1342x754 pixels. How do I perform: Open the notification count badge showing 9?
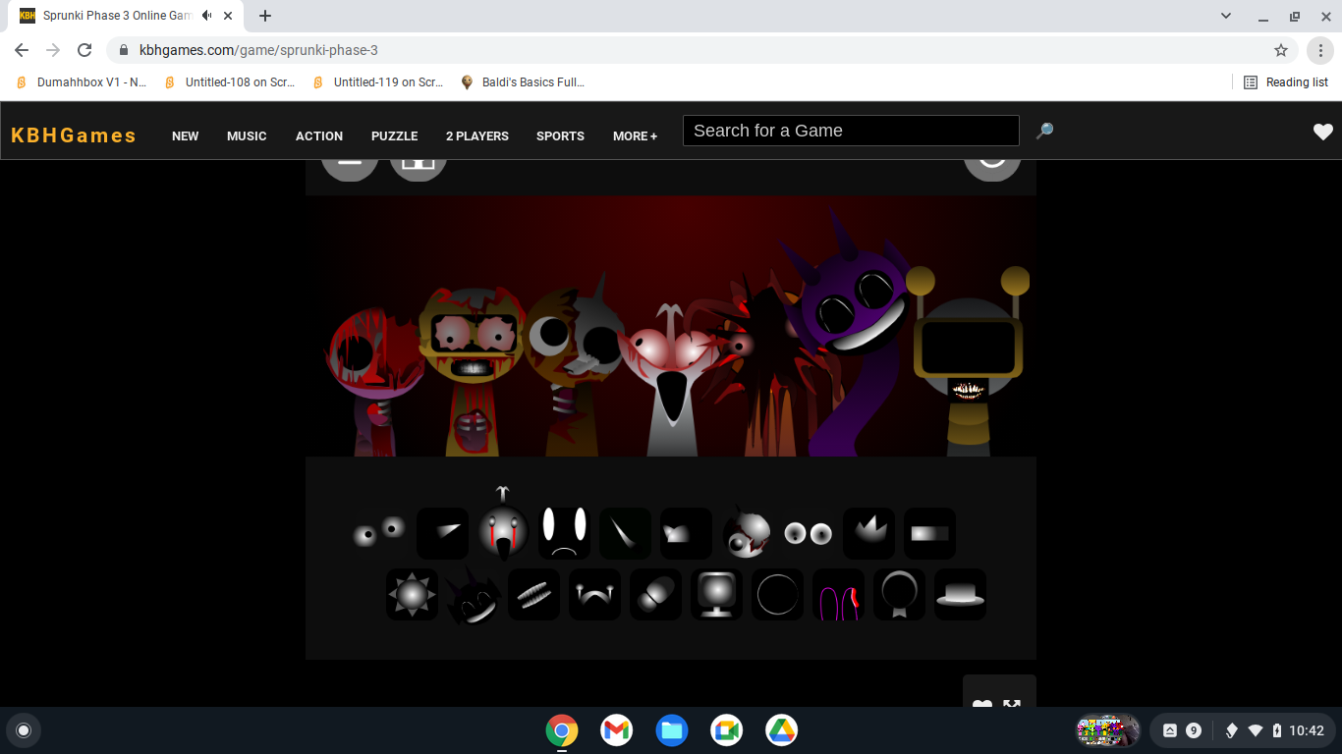tap(1194, 730)
